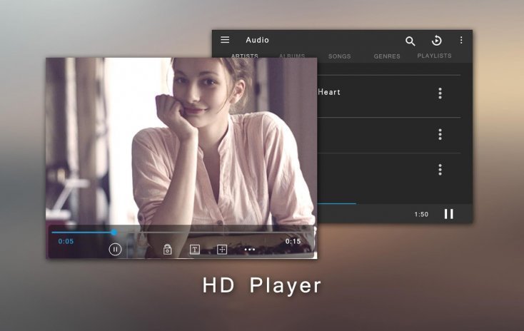The height and width of the screenshot is (331, 524).
Task: Open the hamburger menu in Audio window
Action: 225,40
